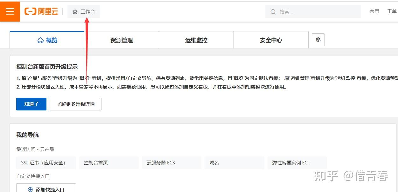This screenshot has width=398, height=192.
Task: Open the 云服务器 ECS shortcut
Action: click(x=171, y=162)
